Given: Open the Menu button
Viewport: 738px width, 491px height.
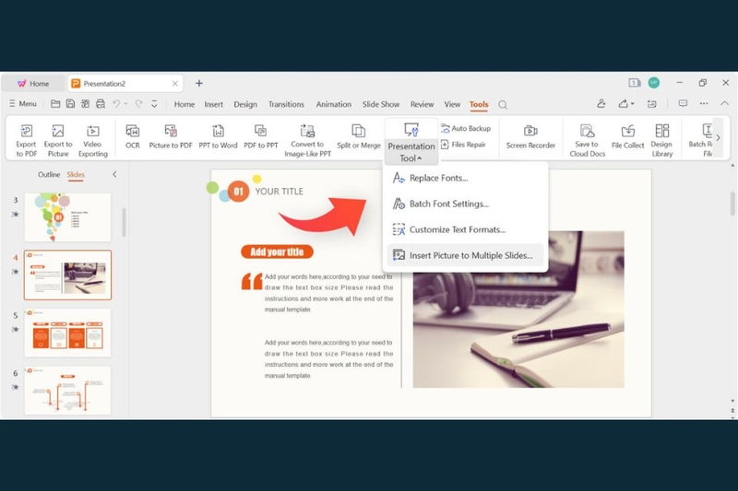Looking at the screenshot, I should pyautogui.click(x=22, y=104).
